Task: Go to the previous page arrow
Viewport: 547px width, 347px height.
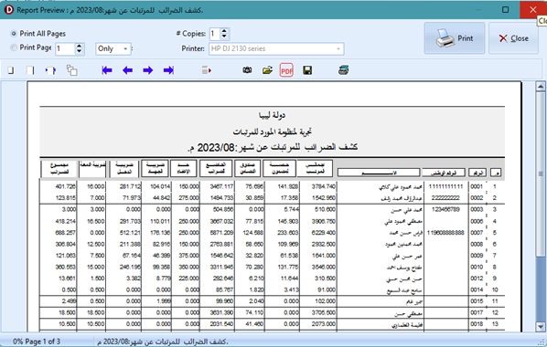Action: point(128,70)
